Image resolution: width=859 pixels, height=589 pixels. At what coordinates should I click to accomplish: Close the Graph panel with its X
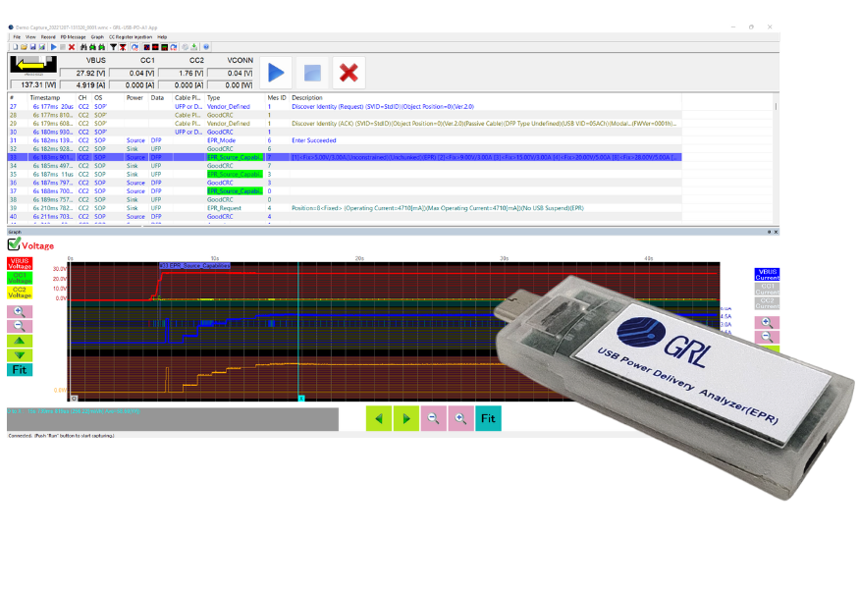776,233
